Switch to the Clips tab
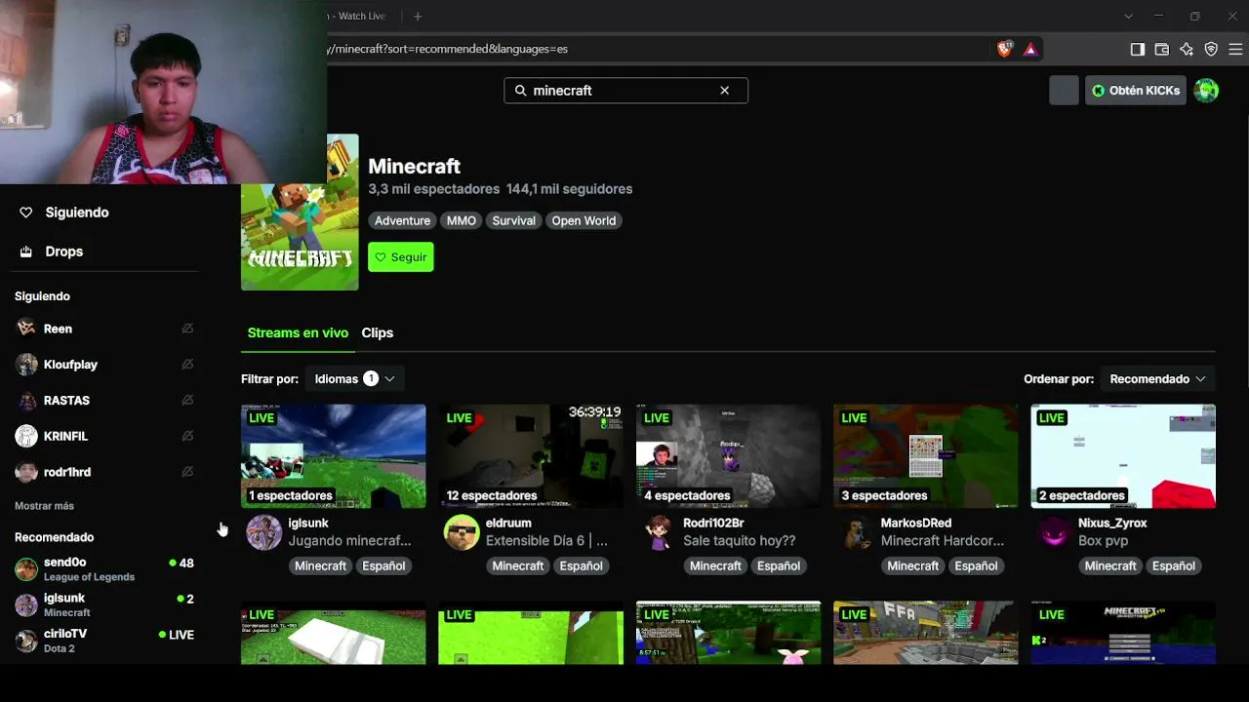The width and height of the screenshot is (1249, 702). (378, 332)
